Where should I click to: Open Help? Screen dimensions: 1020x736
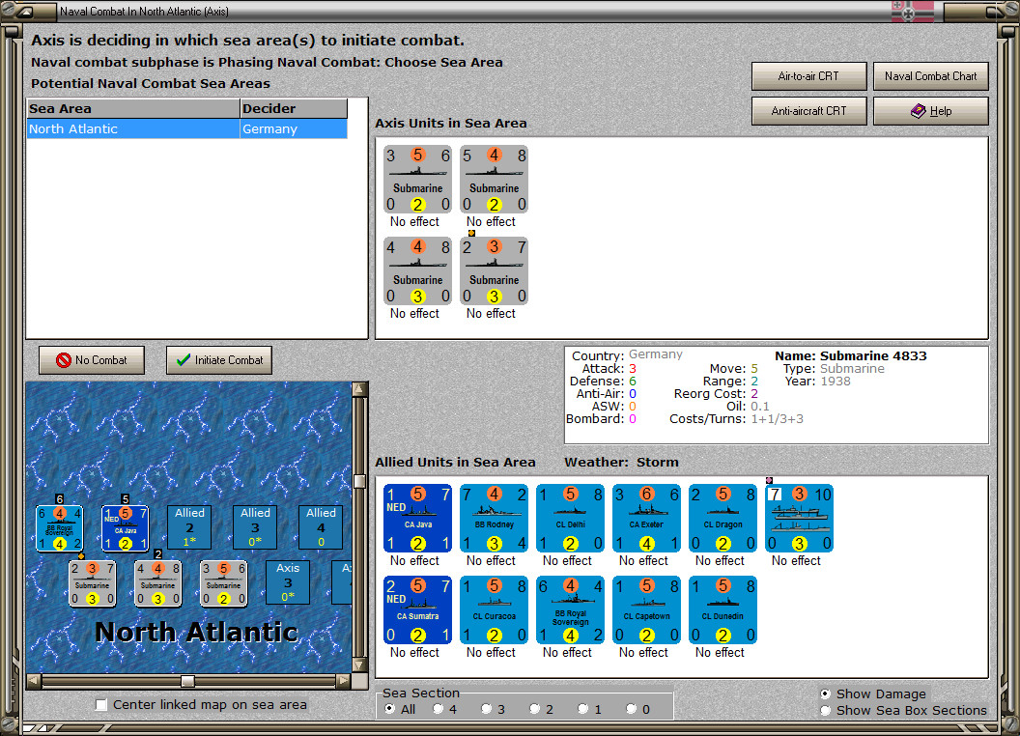click(931, 111)
